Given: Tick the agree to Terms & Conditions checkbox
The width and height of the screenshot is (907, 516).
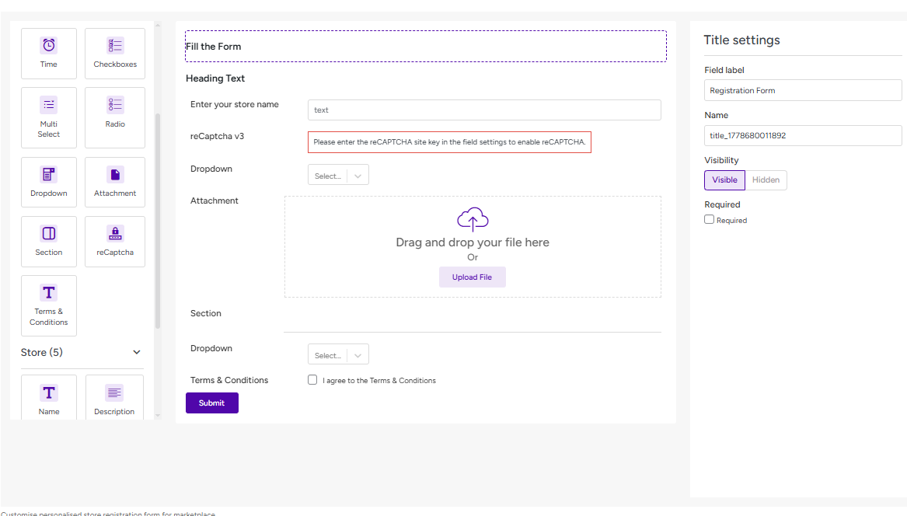Looking at the screenshot, I should click(x=312, y=379).
